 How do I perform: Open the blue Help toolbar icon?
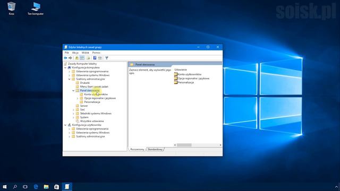coord(95,58)
